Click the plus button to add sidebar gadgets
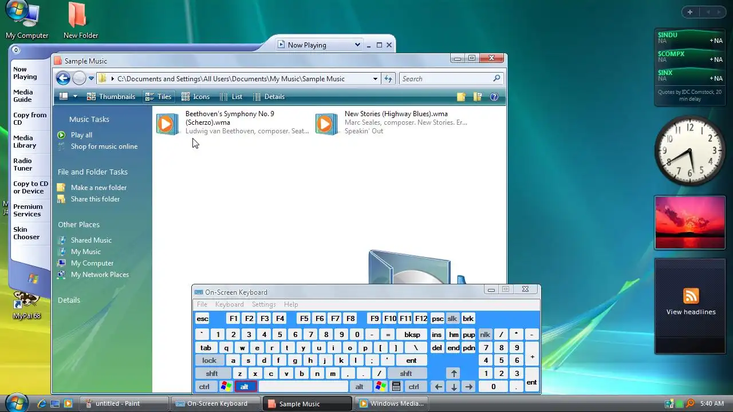Image resolution: width=733 pixels, height=412 pixels. click(690, 12)
